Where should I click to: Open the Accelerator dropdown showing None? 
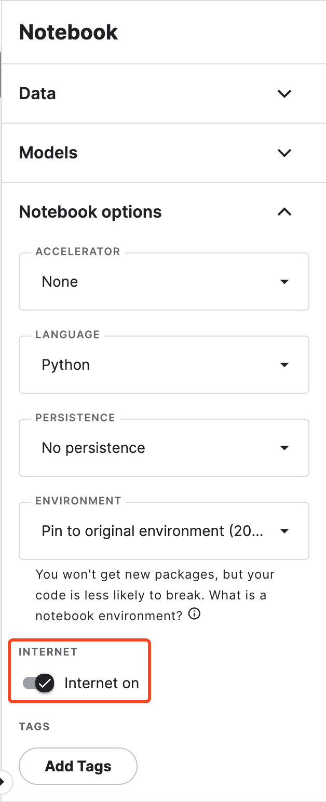[x=156, y=282]
